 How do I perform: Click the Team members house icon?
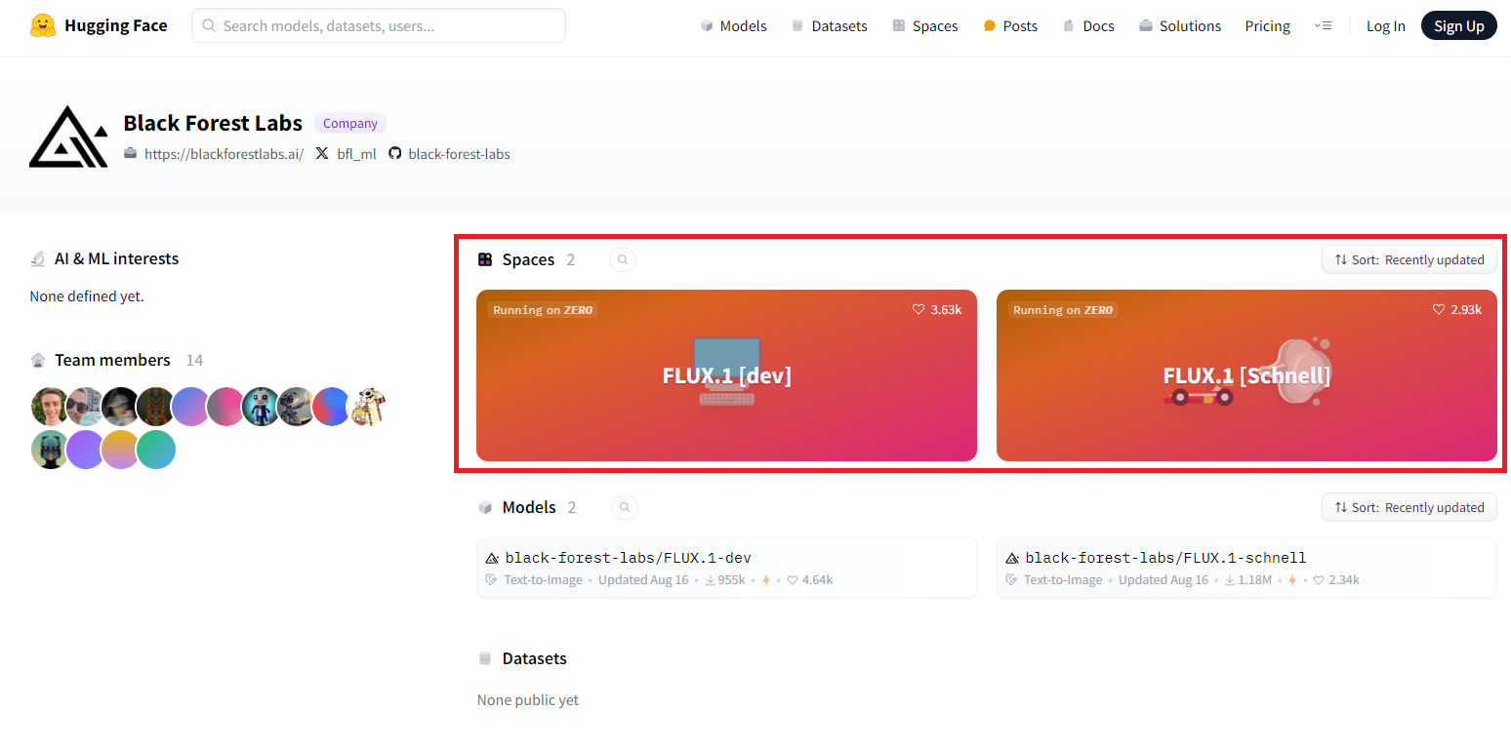38,360
